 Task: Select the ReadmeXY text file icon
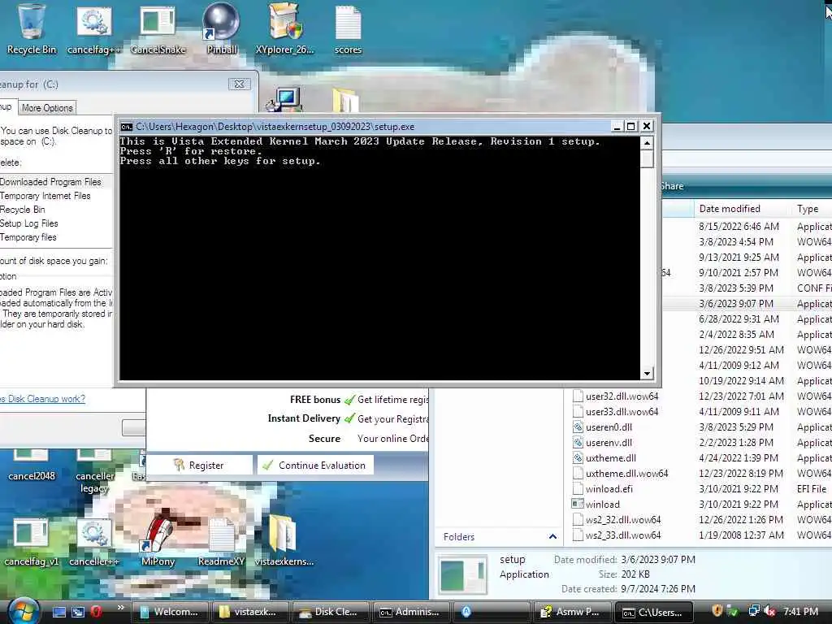click(x=221, y=542)
